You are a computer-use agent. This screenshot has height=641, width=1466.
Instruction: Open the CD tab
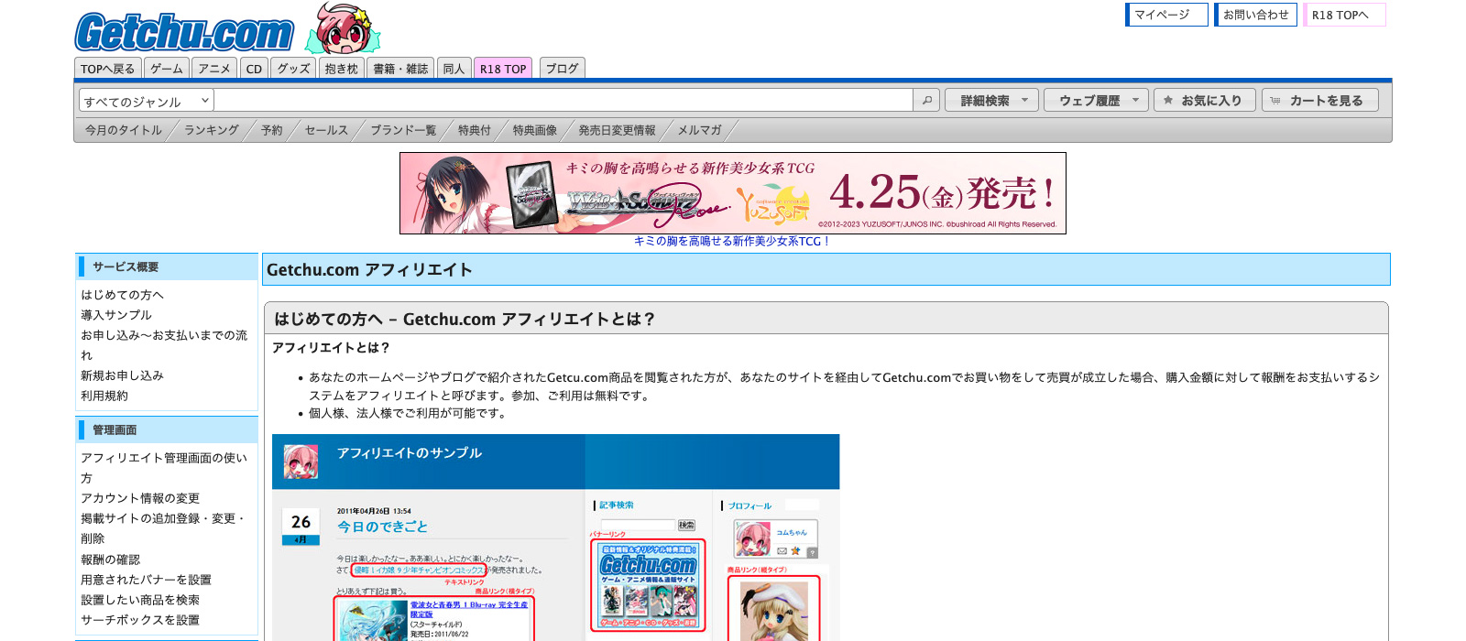tap(254, 69)
